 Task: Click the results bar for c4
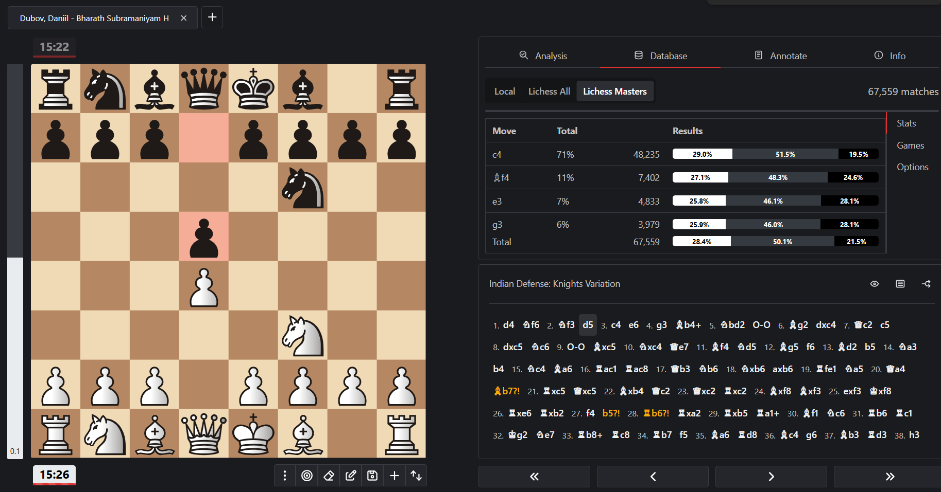tap(776, 154)
